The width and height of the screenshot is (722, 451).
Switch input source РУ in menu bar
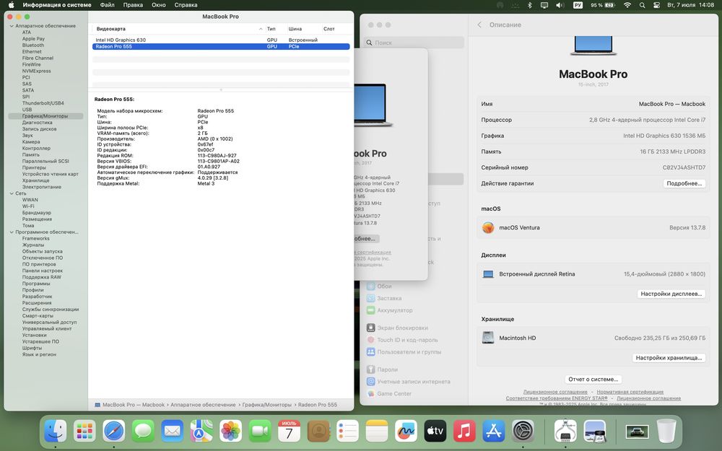[578, 5]
